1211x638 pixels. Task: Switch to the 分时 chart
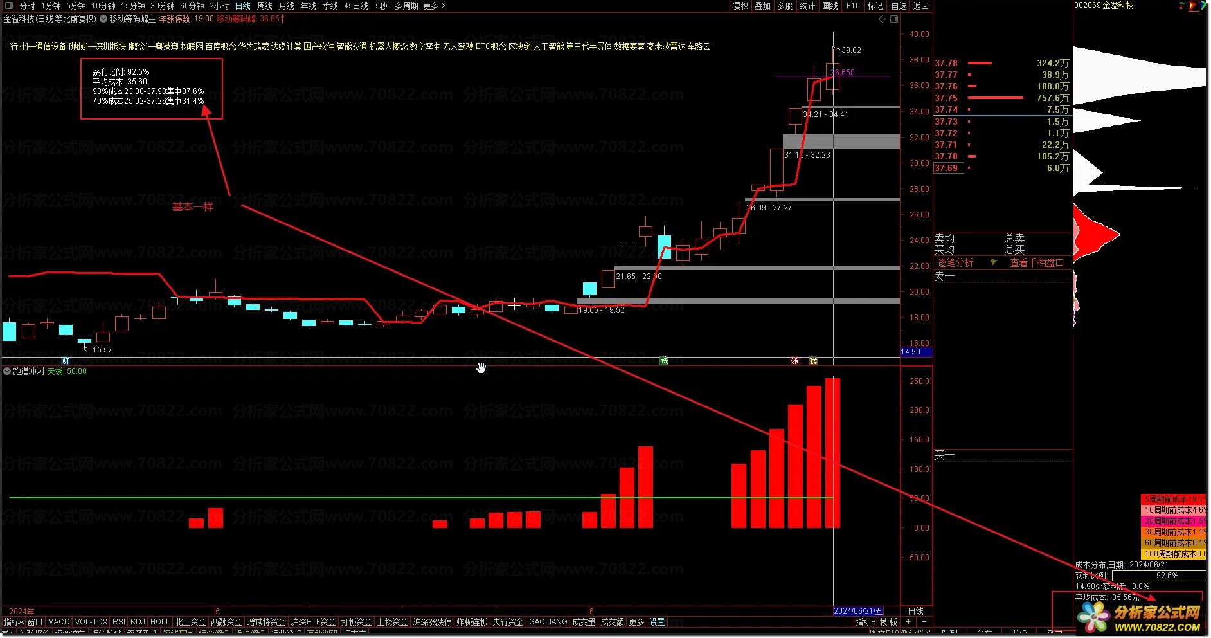click(x=28, y=6)
